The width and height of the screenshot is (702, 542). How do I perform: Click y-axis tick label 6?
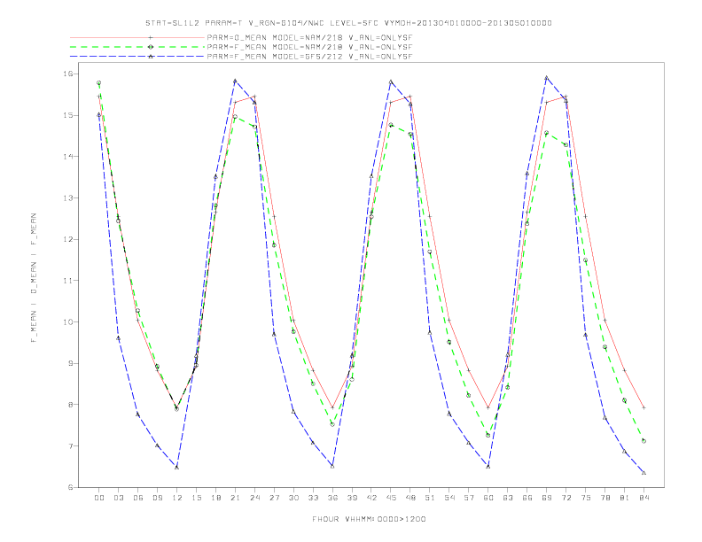(70, 487)
